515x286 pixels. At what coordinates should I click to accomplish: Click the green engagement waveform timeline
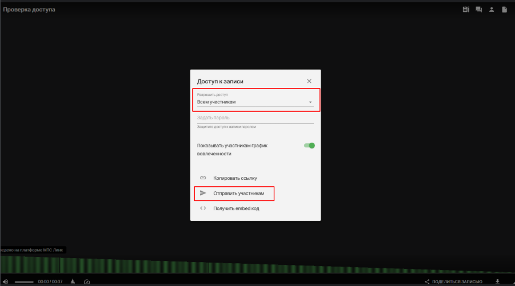257,264
